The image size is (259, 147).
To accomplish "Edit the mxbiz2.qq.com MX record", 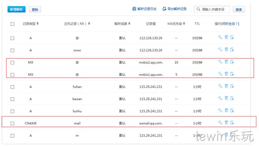I will [220, 62].
